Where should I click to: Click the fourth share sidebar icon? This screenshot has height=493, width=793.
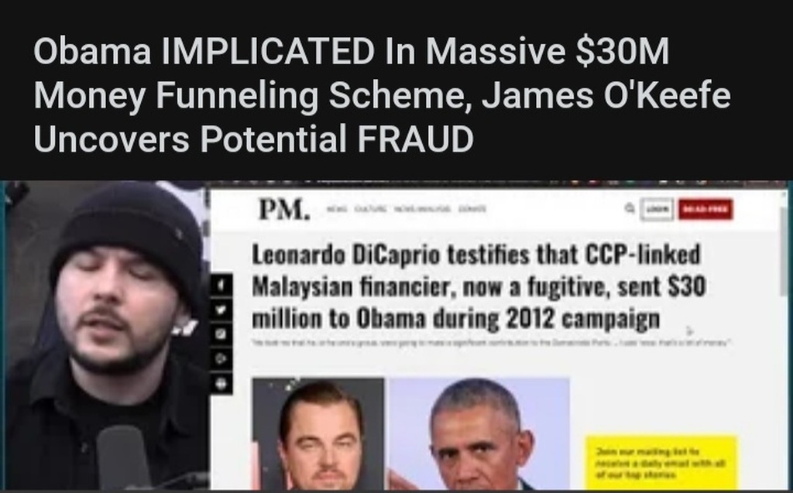pos(221,358)
